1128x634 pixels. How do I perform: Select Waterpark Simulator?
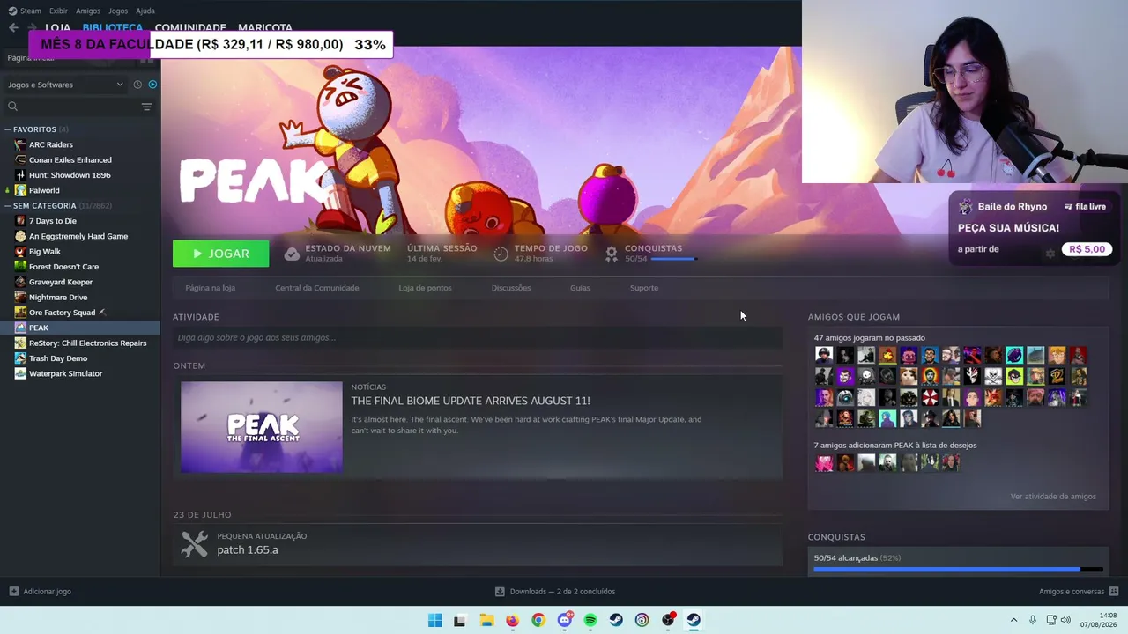point(65,373)
